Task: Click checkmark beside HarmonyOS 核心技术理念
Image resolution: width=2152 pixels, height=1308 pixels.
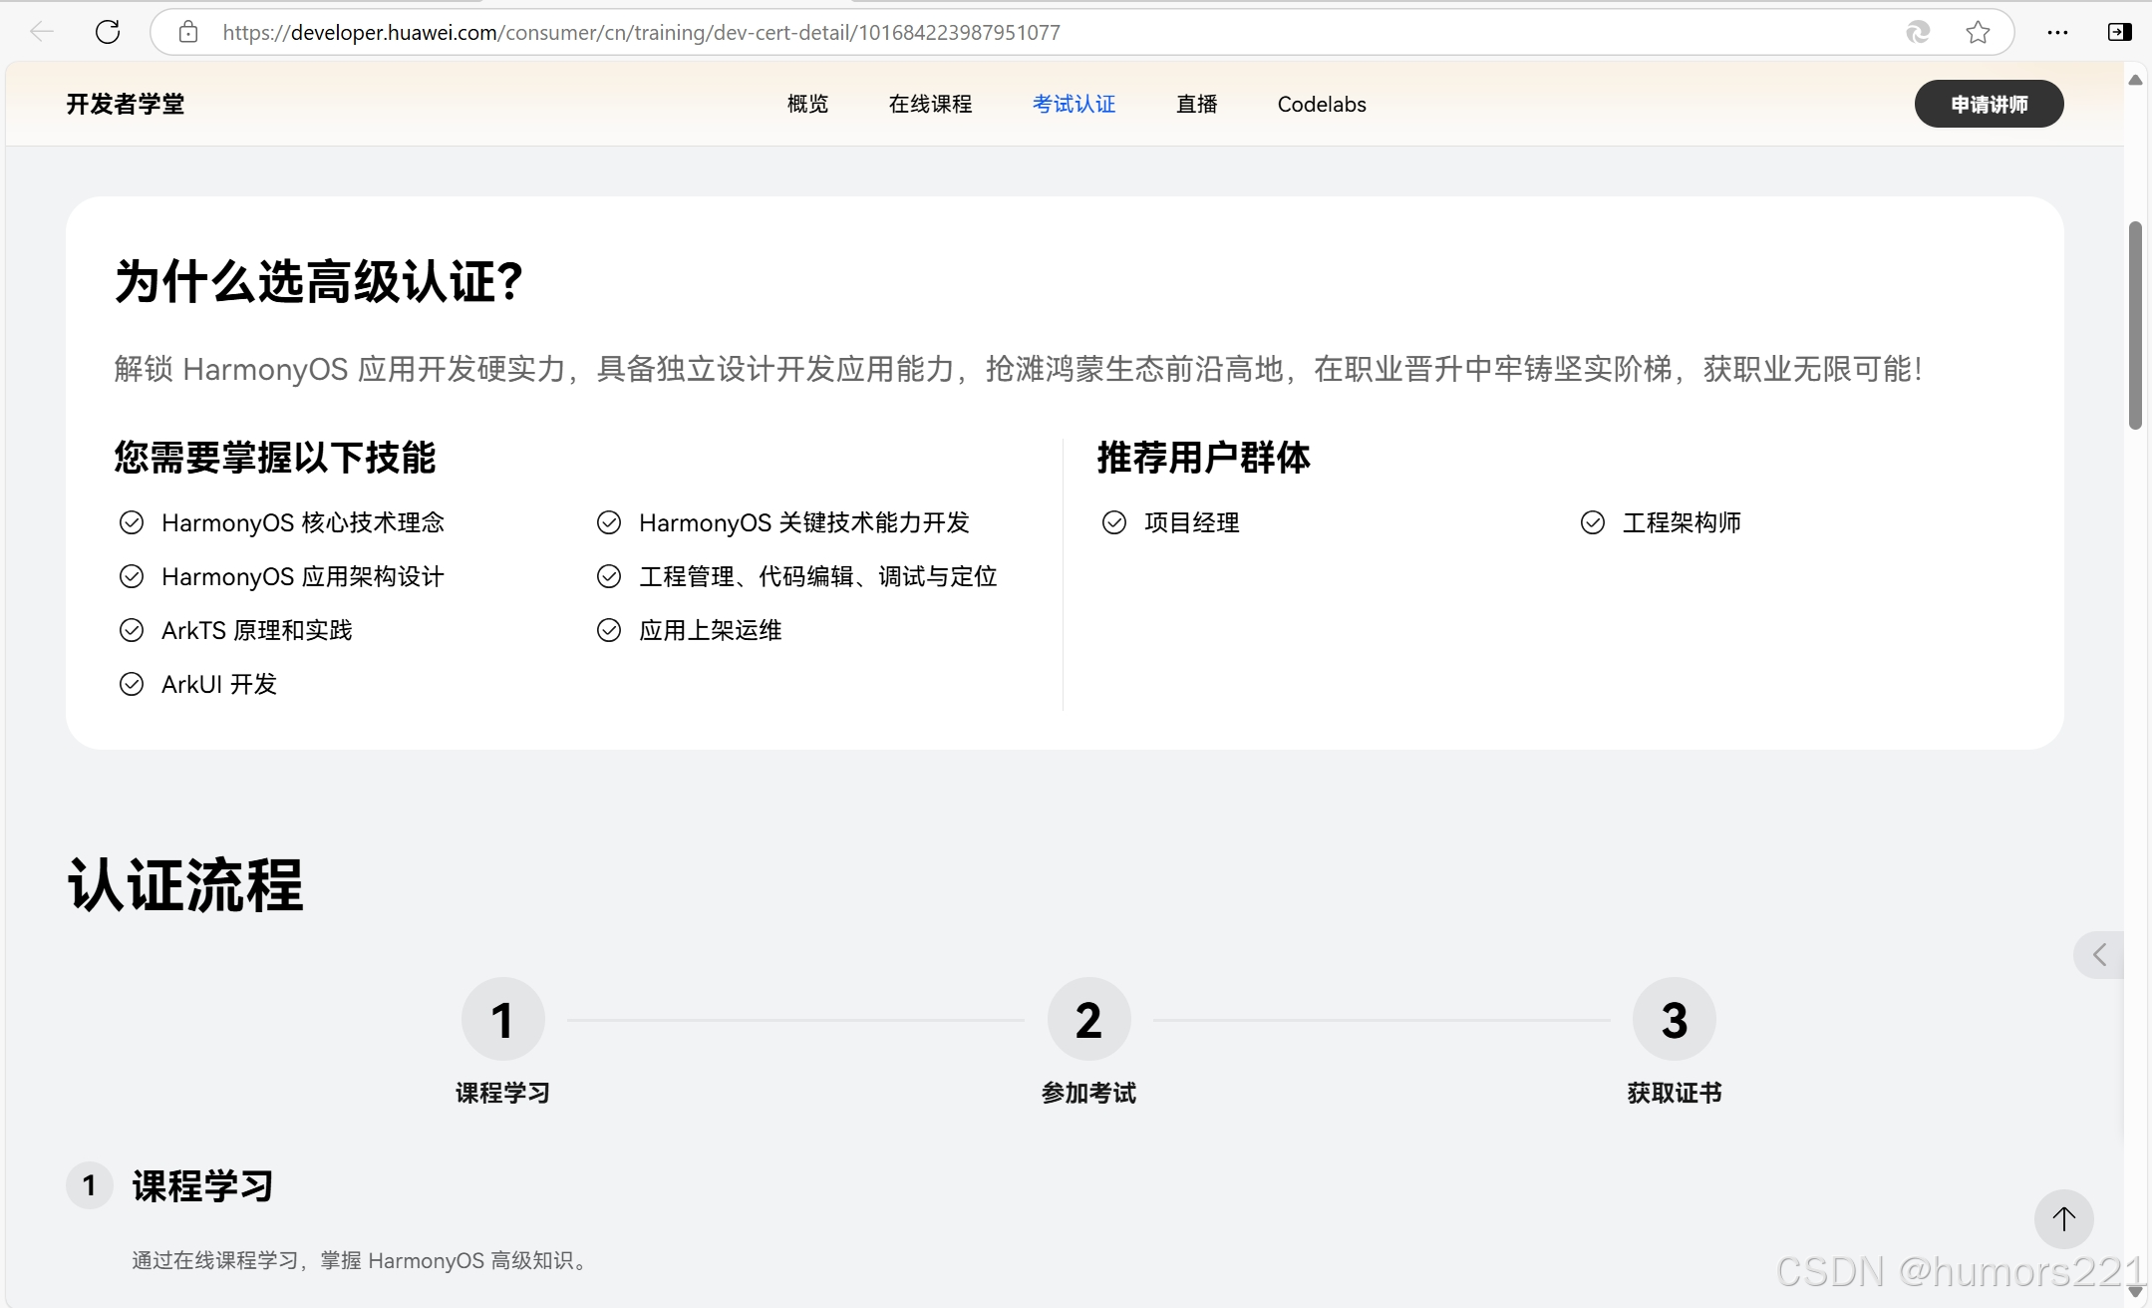Action: [132, 522]
